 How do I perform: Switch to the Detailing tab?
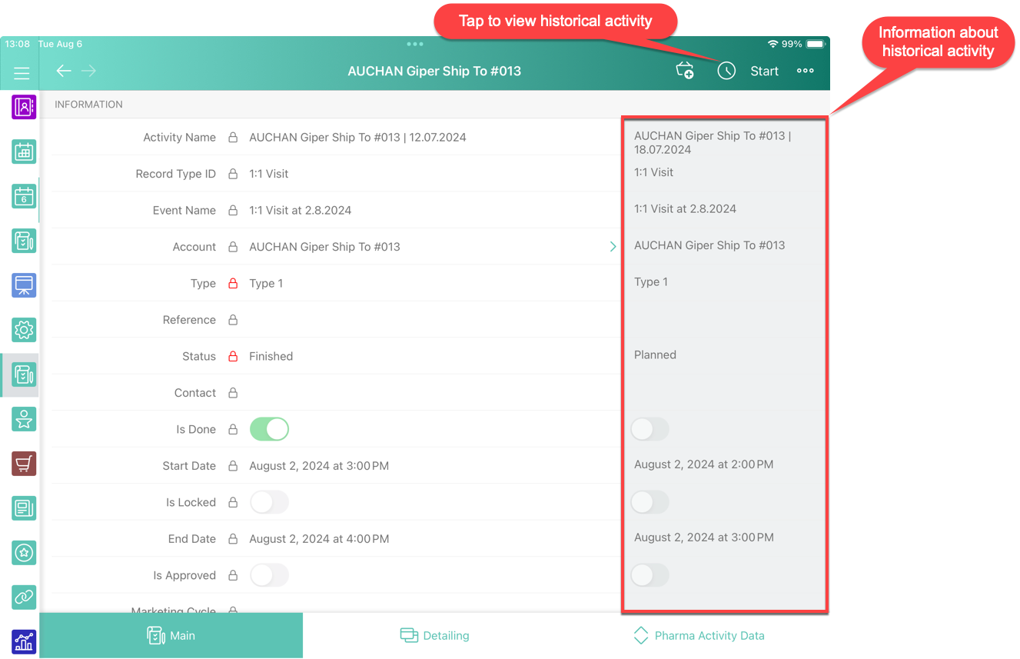point(435,635)
